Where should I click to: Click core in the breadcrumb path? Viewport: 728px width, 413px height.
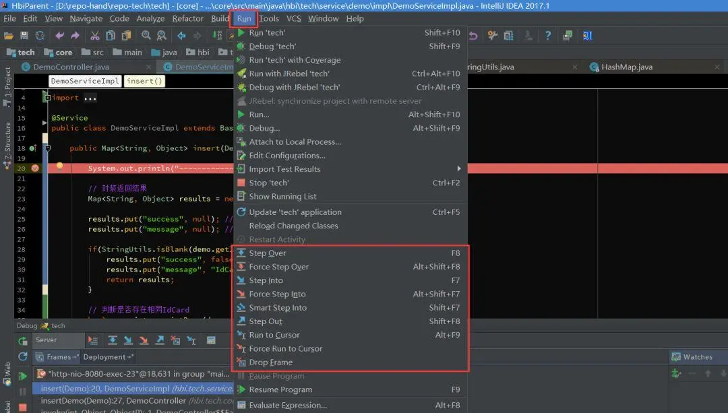click(x=63, y=52)
